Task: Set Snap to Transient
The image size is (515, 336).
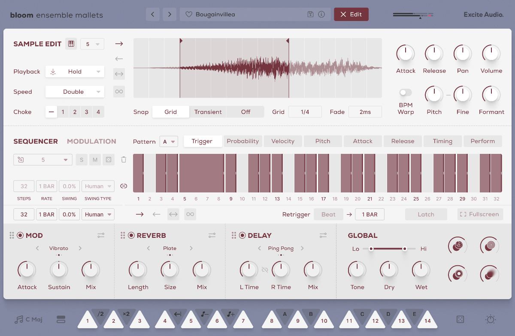Action: tap(208, 112)
